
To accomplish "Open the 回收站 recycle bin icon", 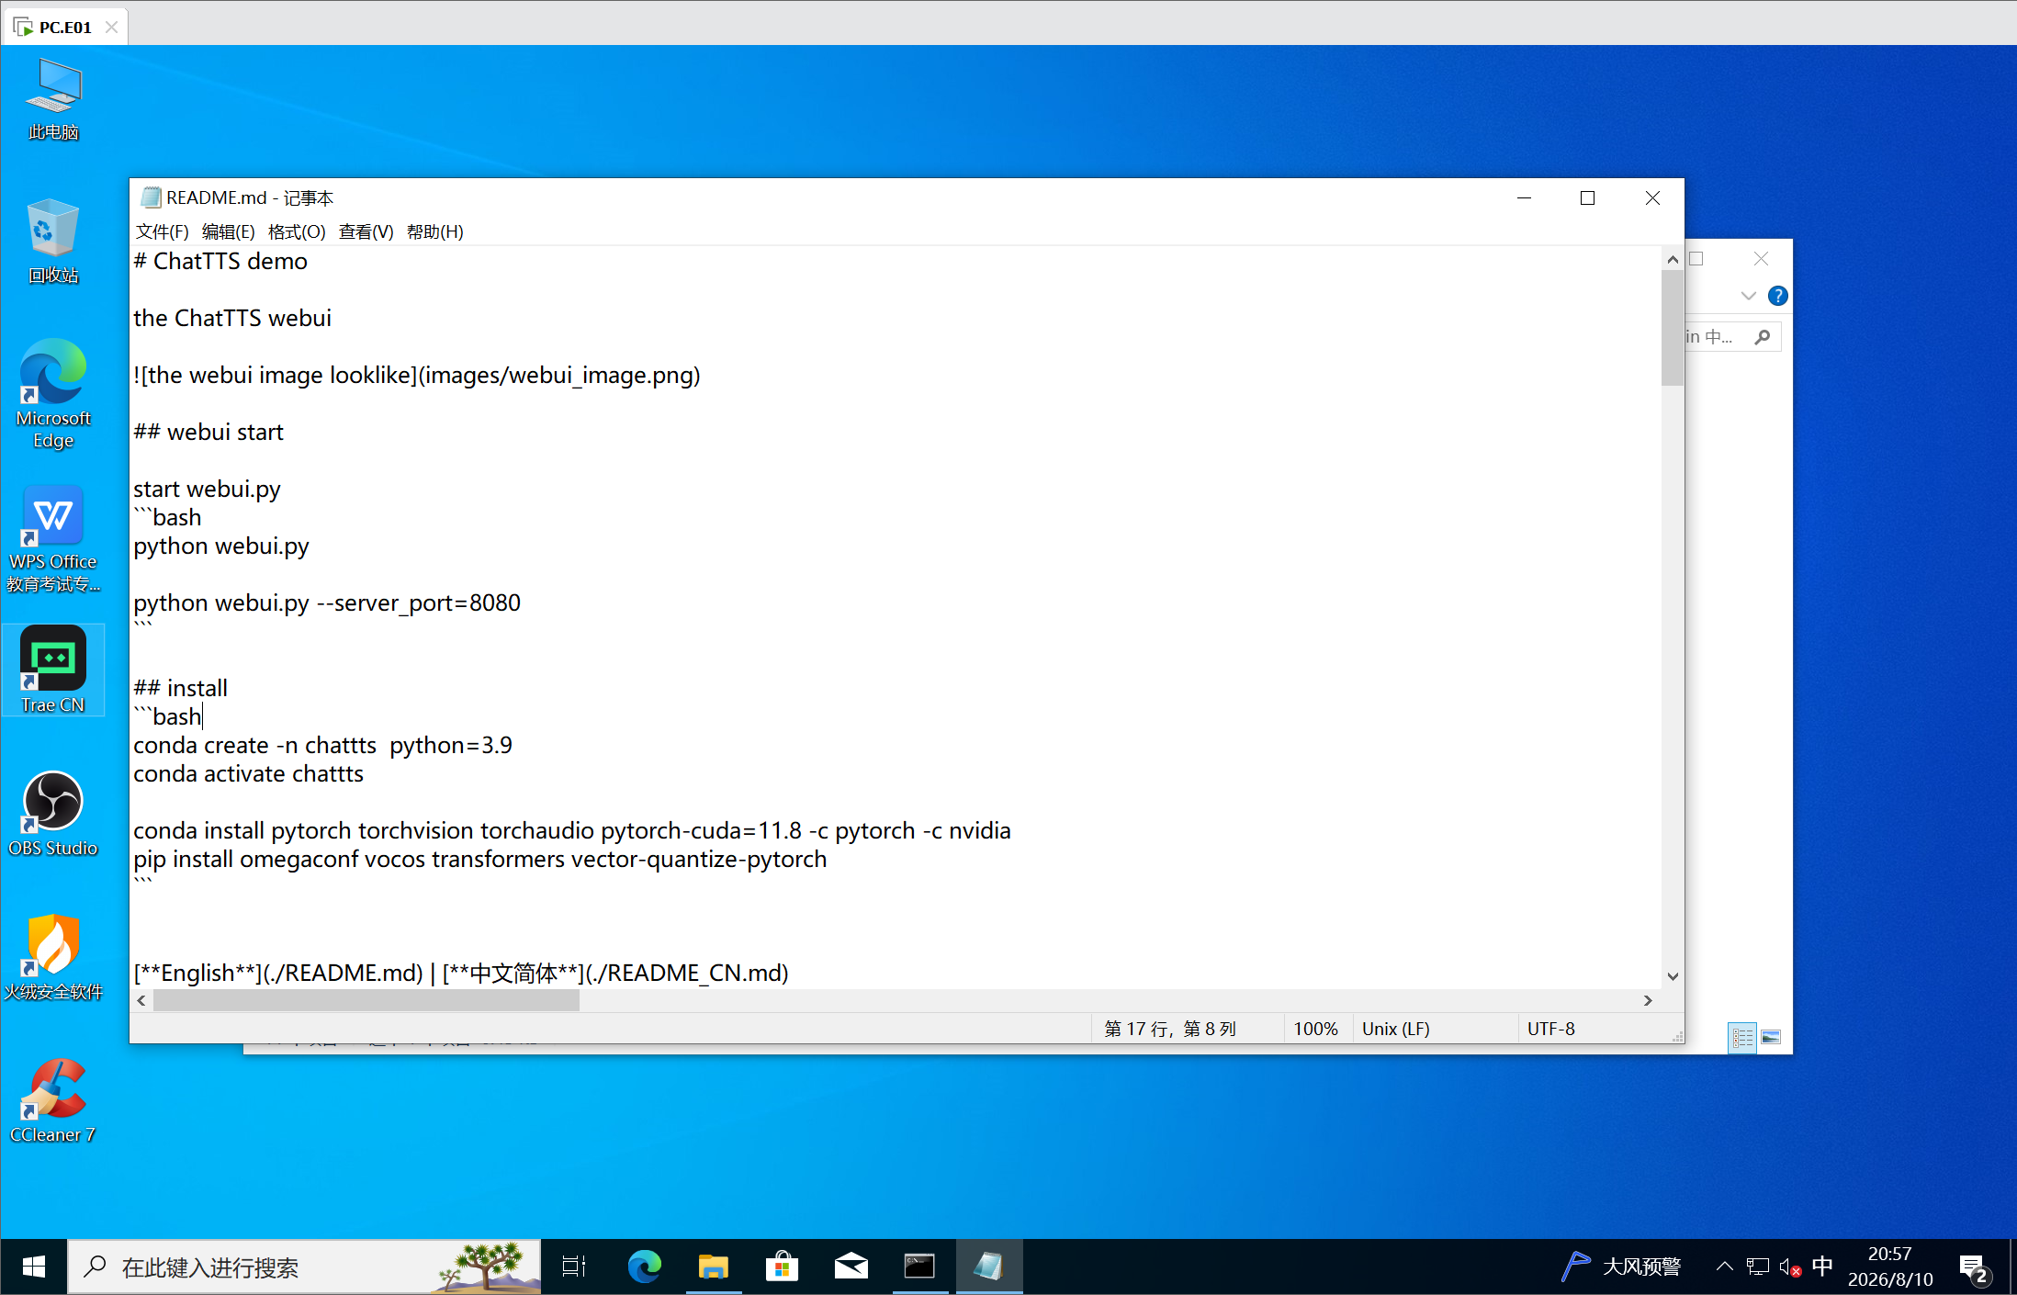I will [x=53, y=242].
